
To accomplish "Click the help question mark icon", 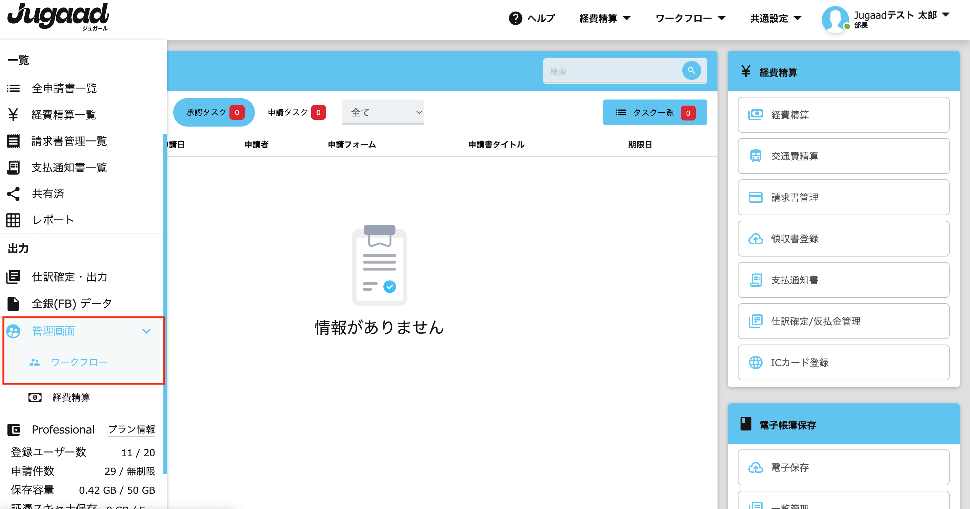I will [x=515, y=18].
